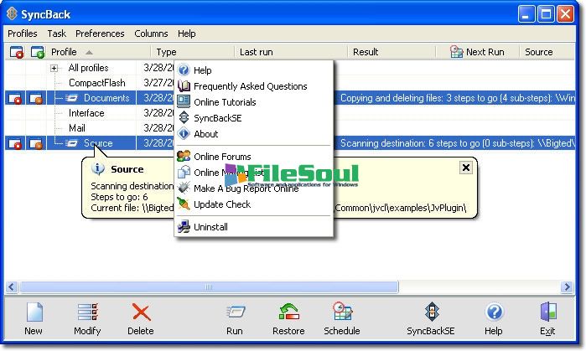Screen dimensions: 586x351
Task: Click the New profile toolbar icon
Action: pos(34,312)
